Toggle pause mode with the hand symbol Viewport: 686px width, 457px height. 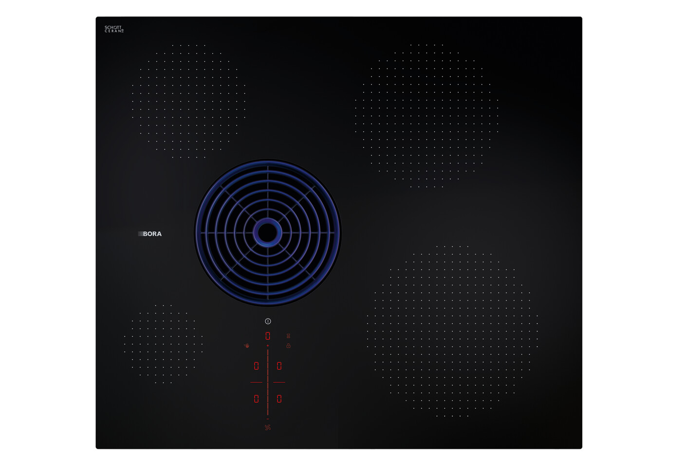[x=246, y=346]
